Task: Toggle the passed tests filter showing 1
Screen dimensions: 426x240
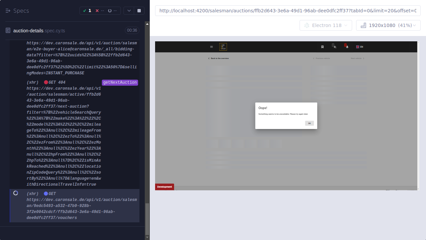Action: click(x=87, y=10)
